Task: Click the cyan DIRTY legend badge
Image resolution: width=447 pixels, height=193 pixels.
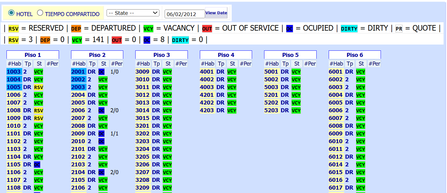Action: [x=349, y=29]
